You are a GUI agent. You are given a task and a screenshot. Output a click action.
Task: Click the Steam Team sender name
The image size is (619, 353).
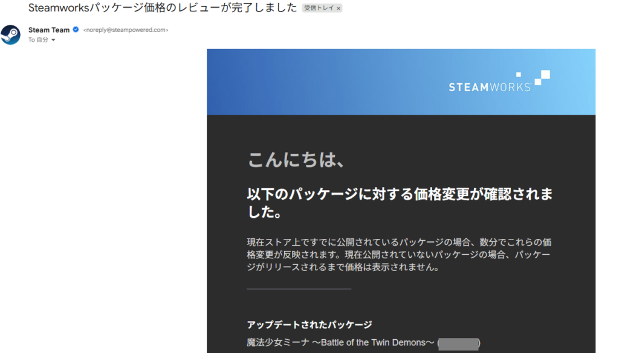click(x=49, y=30)
